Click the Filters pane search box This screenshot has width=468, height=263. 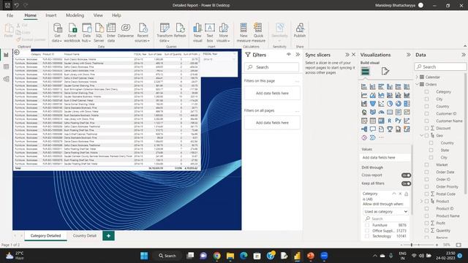tap(272, 67)
